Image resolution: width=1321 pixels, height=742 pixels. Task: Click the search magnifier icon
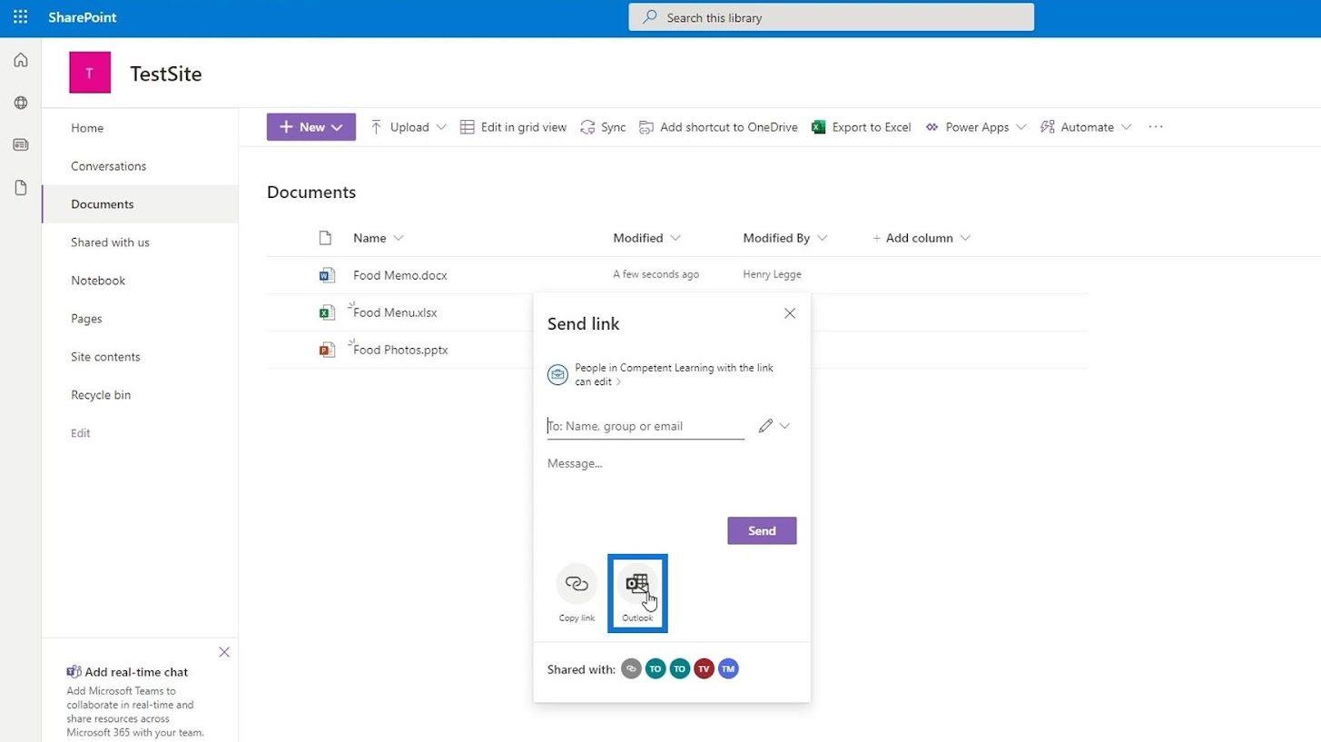[650, 17]
